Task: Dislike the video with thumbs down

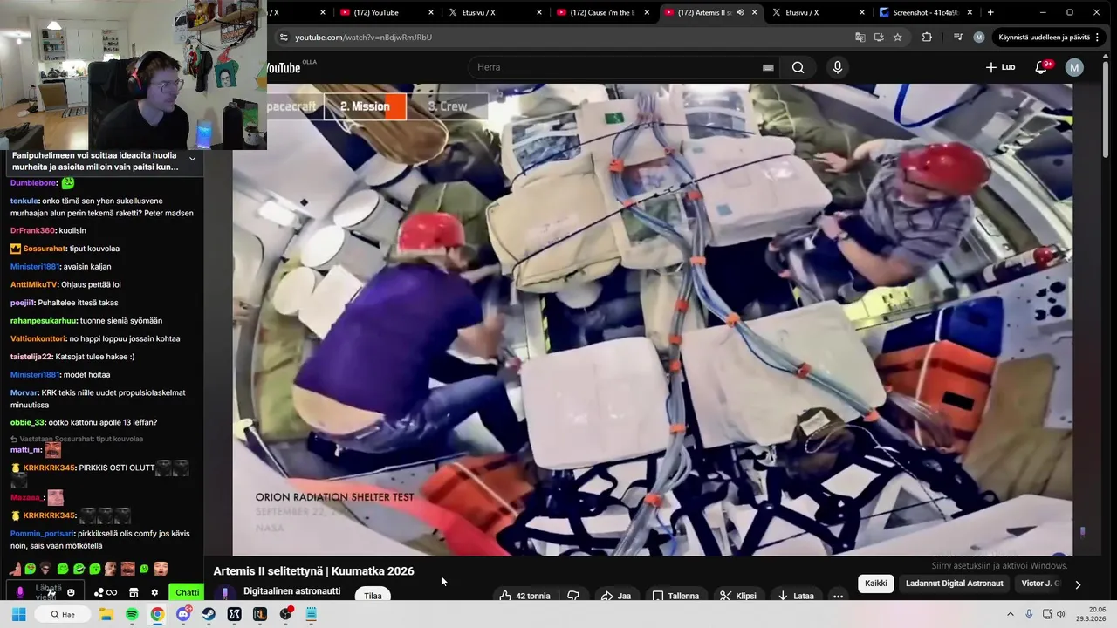Action: [573, 596]
